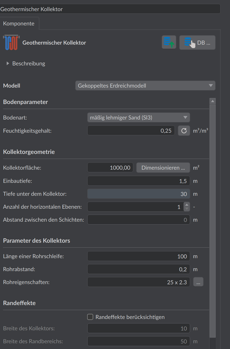
Task: Click the Einbautiefe input field
Action: click(x=139, y=181)
